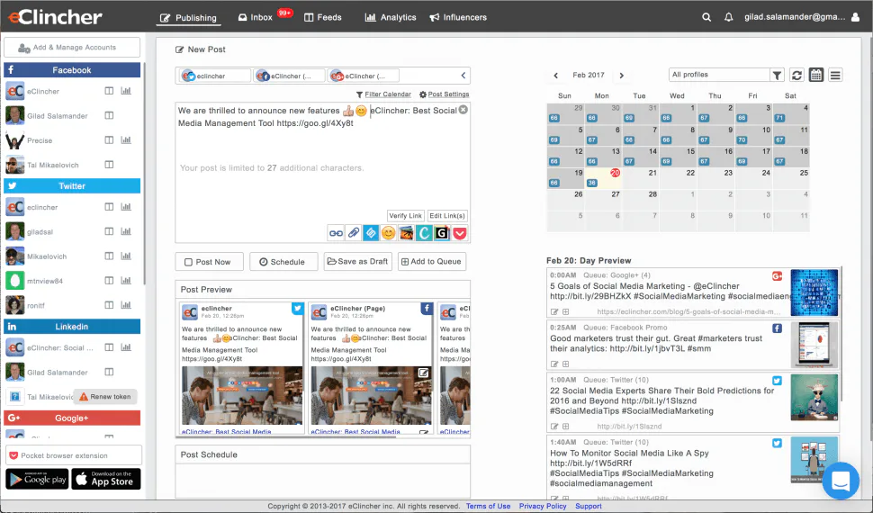Open the Canva C icon

424,233
